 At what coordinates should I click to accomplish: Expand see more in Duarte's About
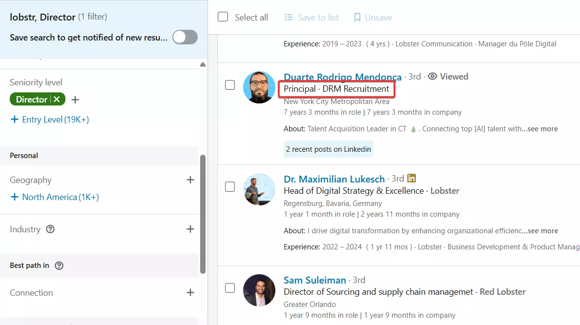coord(542,129)
